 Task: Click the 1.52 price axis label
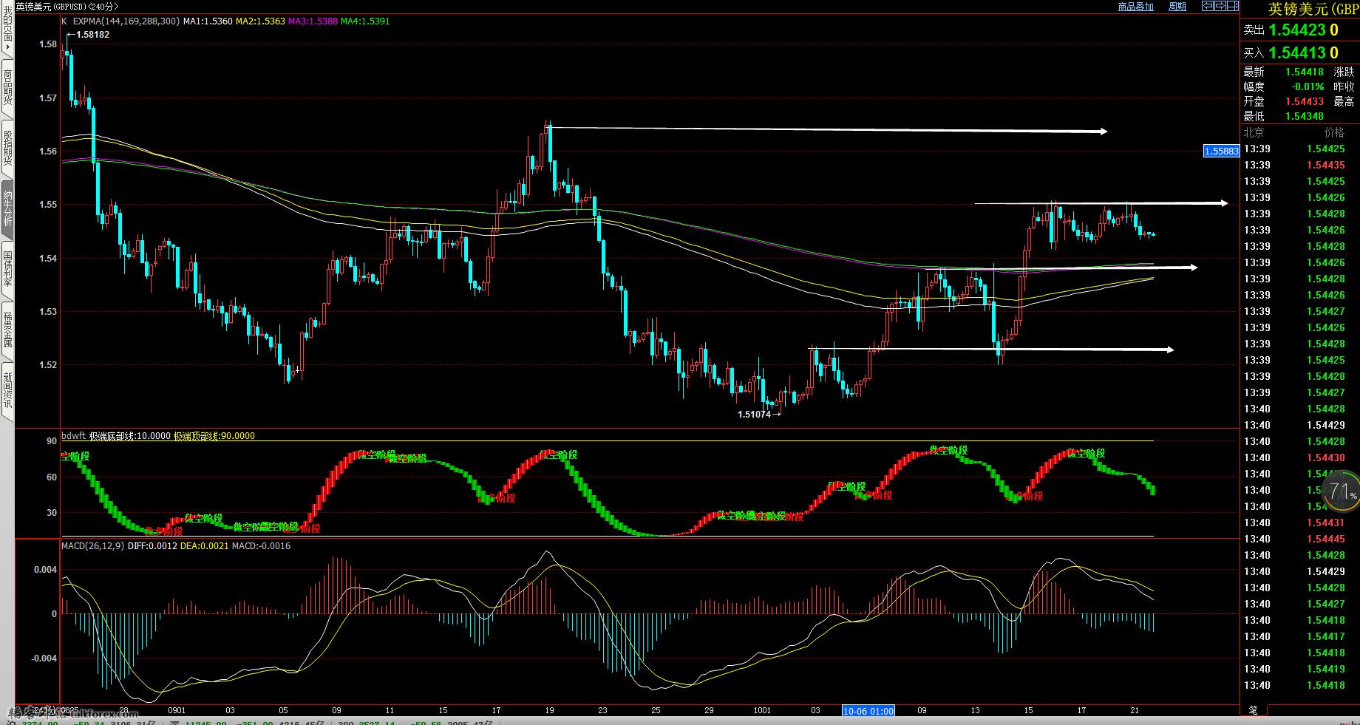(47, 364)
